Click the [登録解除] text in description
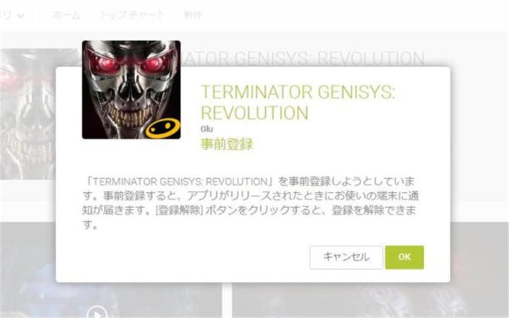509x318 pixels. coord(179,211)
